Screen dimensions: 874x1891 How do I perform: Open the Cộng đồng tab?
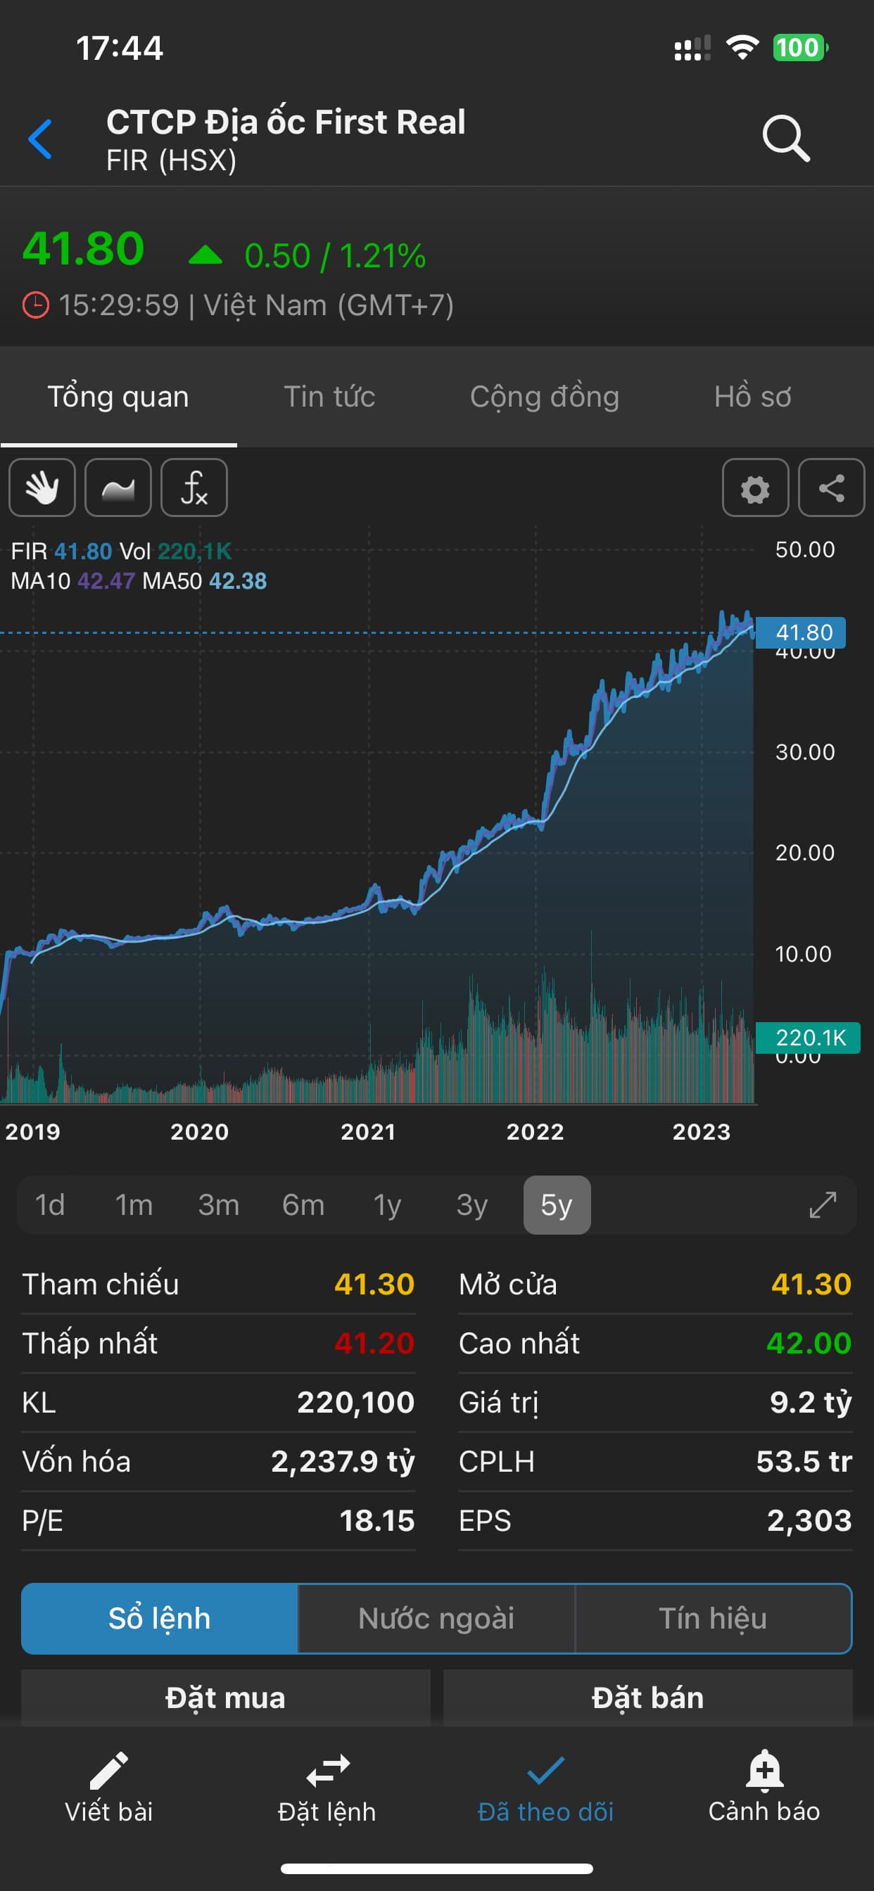click(x=544, y=396)
